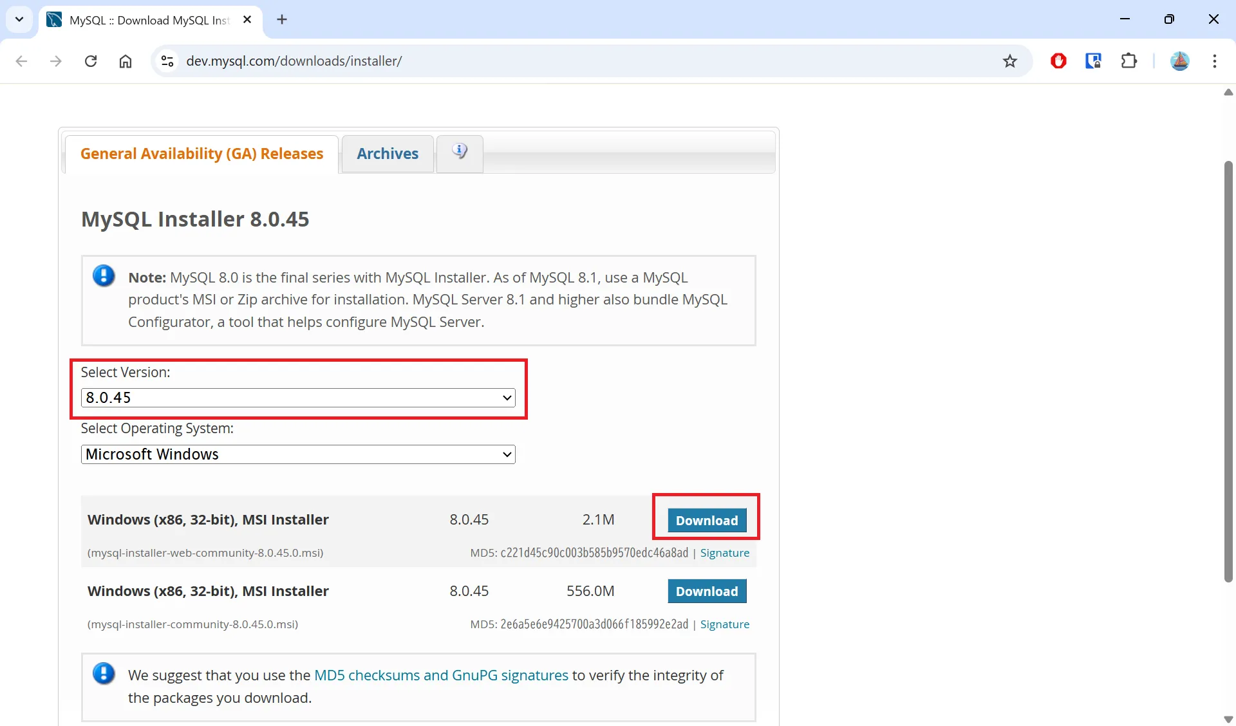Download the 556.0M community installer

pos(706,591)
